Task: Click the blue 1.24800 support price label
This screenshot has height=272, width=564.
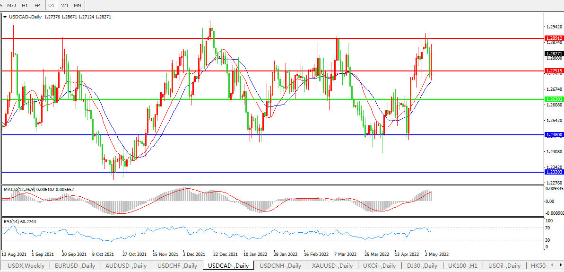Action: tap(553, 135)
